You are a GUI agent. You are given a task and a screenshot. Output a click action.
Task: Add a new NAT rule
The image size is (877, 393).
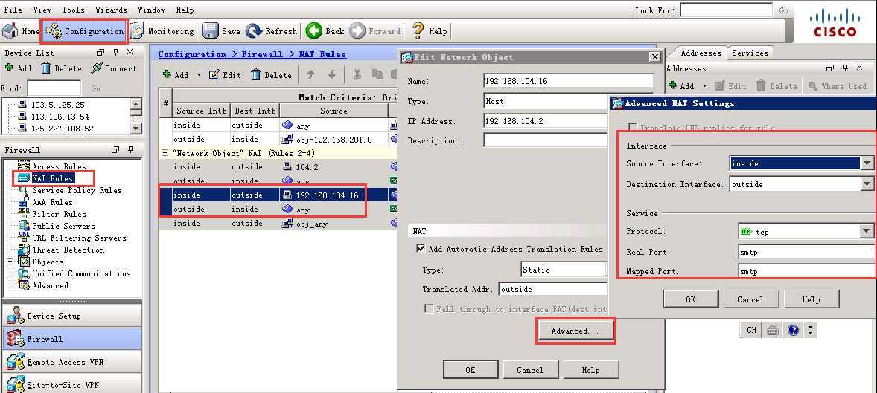click(x=175, y=75)
